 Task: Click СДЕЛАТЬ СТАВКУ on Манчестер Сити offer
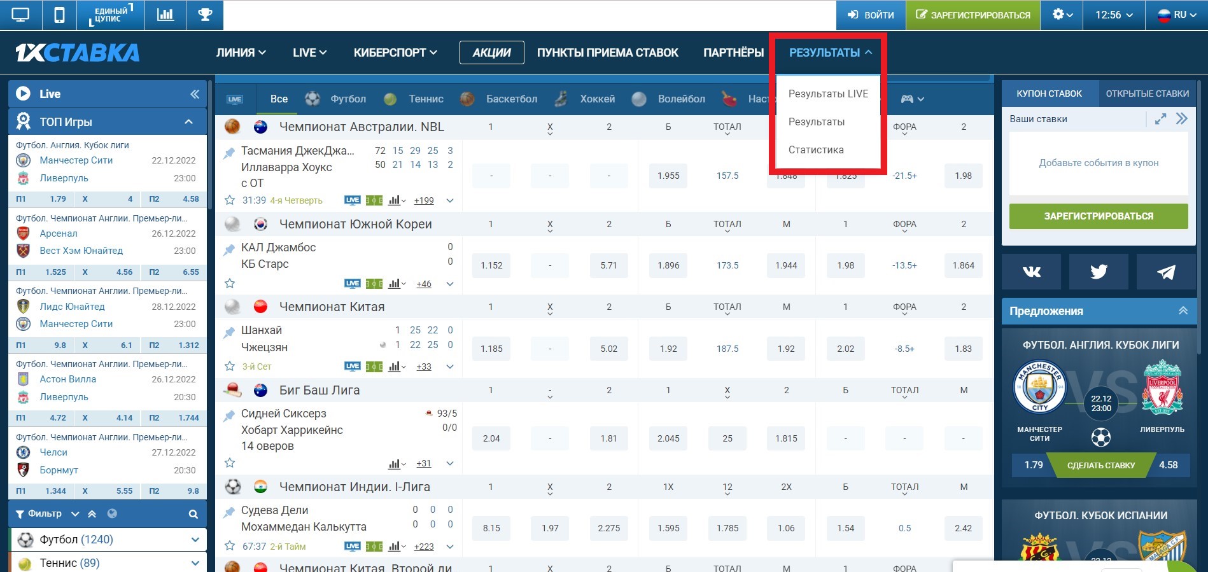click(1100, 465)
